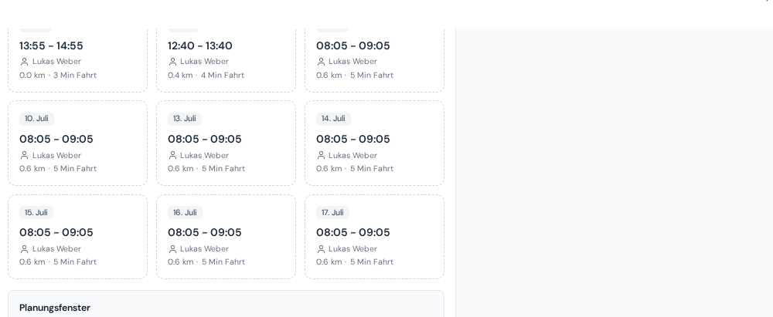
Task: Select the 13. Juli date badge
Action: [x=185, y=119]
